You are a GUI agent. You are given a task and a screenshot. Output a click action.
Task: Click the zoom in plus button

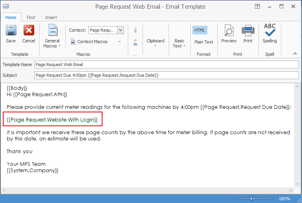[270, 198]
